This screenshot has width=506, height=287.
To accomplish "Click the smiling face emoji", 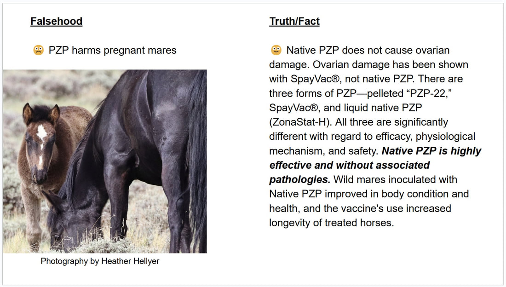I will pos(276,50).
